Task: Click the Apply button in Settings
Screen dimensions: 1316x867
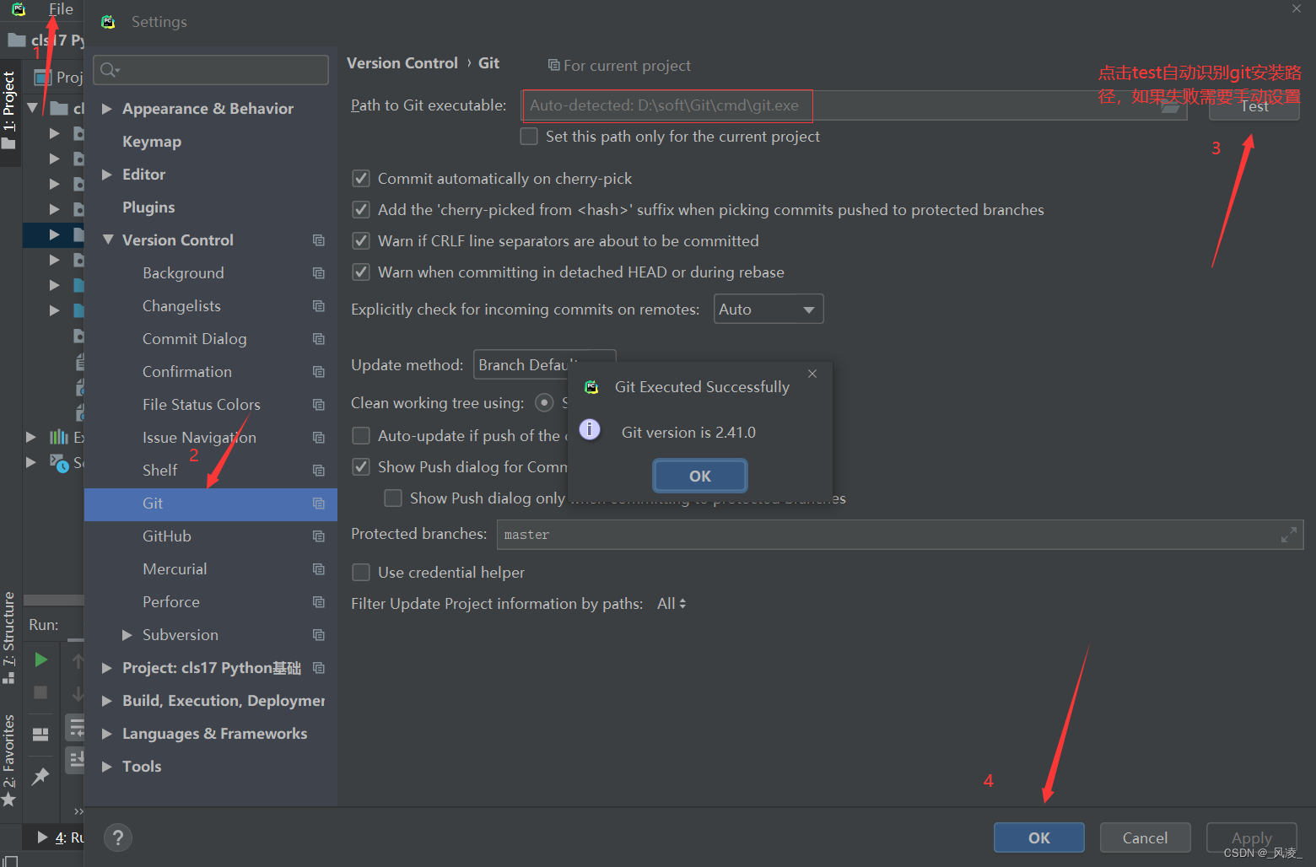Action: tap(1252, 838)
